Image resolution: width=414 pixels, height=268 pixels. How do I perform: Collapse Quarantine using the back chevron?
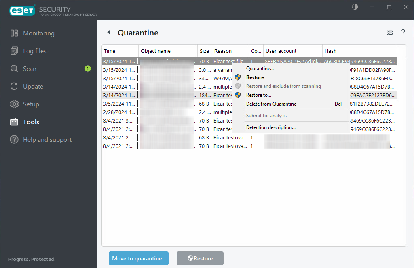108,32
